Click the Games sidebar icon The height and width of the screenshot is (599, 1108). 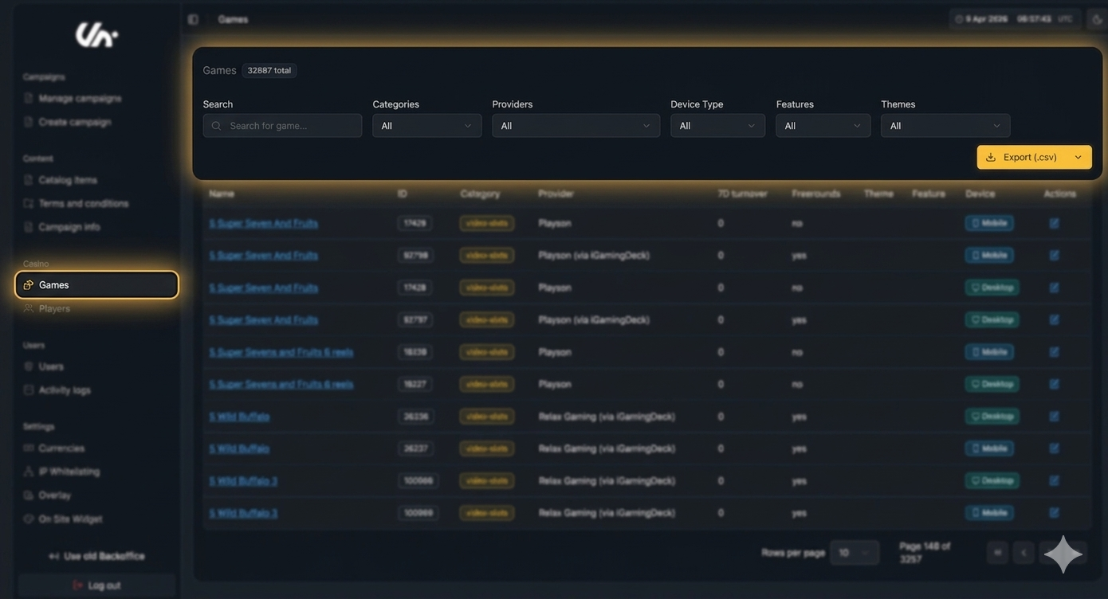click(29, 285)
